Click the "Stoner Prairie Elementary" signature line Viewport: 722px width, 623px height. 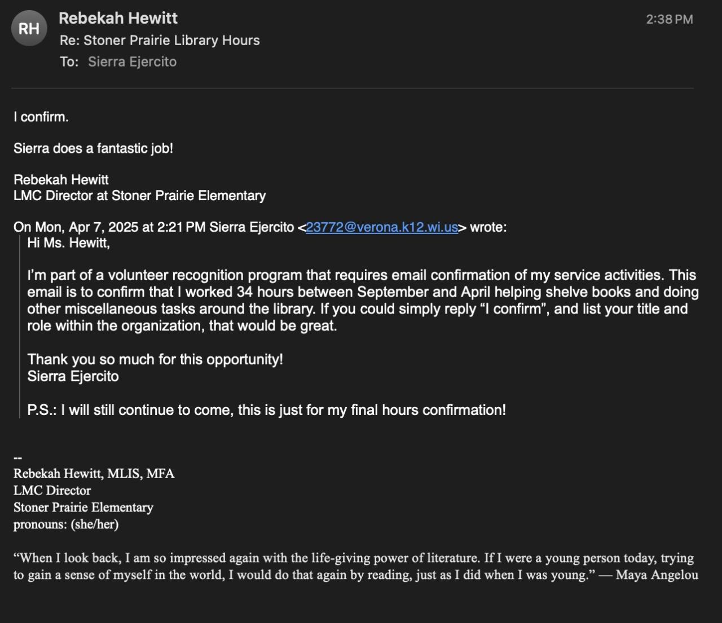click(83, 507)
